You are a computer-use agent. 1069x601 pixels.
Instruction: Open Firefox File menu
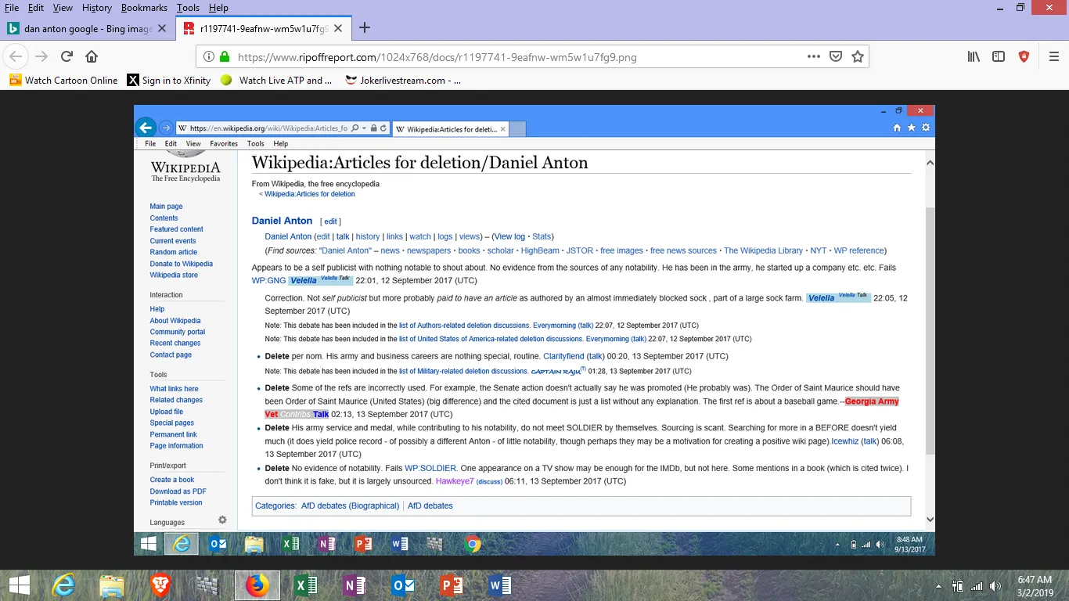[12, 7]
